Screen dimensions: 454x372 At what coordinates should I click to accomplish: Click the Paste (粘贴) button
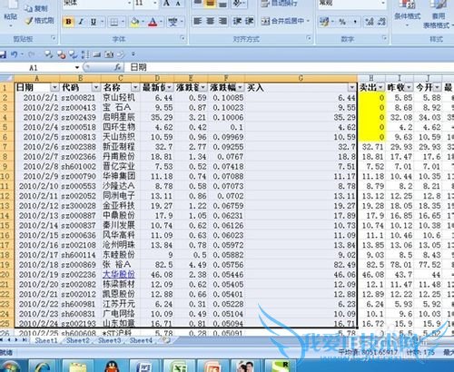coord(10,14)
